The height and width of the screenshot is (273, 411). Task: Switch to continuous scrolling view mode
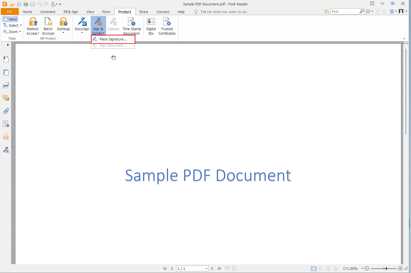pos(321,268)
